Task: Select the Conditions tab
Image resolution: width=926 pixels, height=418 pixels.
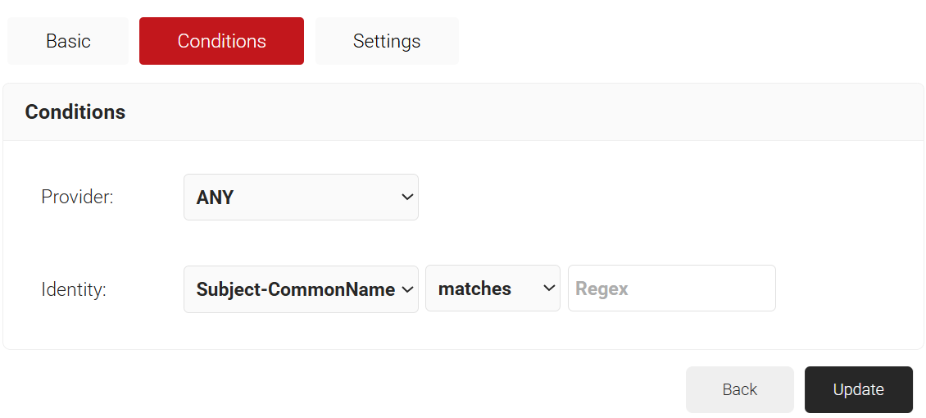Action: [221, 41]
